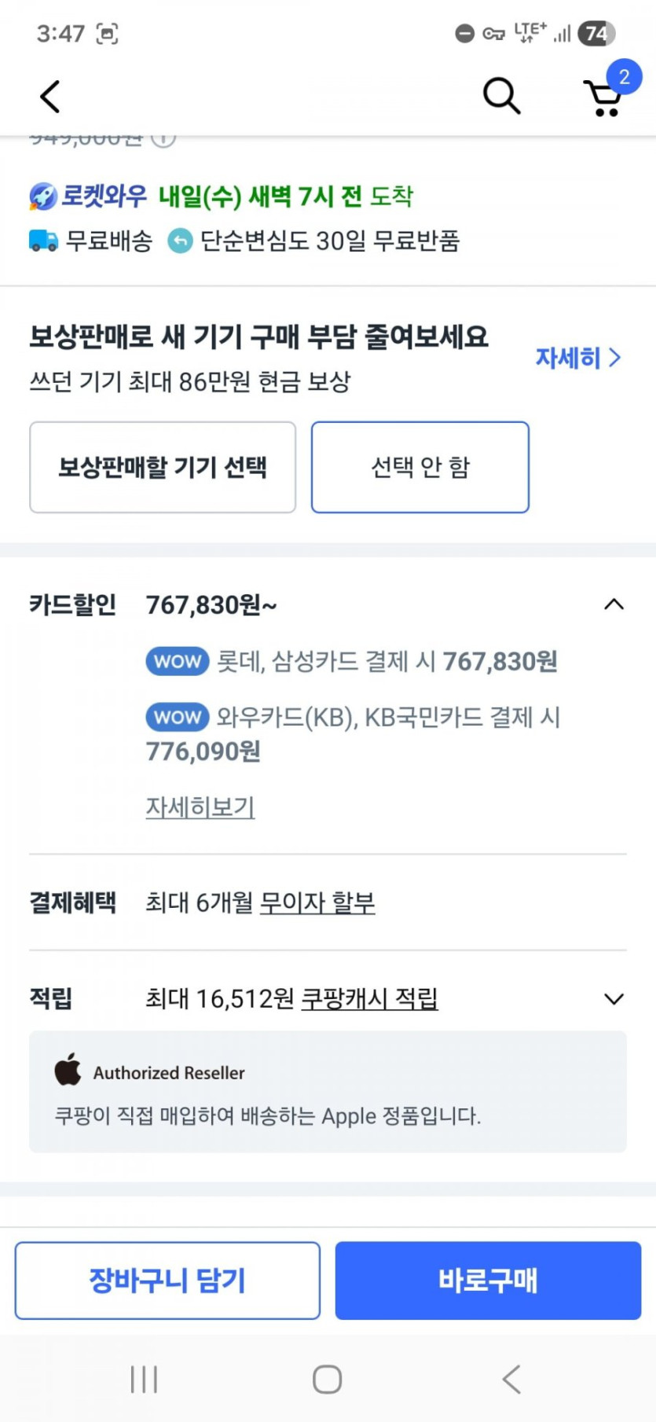Viewport: 656px width, 1422px height.
Task: Select 선택 안 함 option
Action: 420,467
